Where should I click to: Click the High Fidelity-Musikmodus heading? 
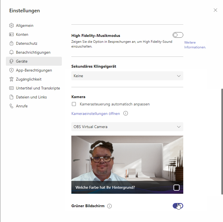pos(96,36)
